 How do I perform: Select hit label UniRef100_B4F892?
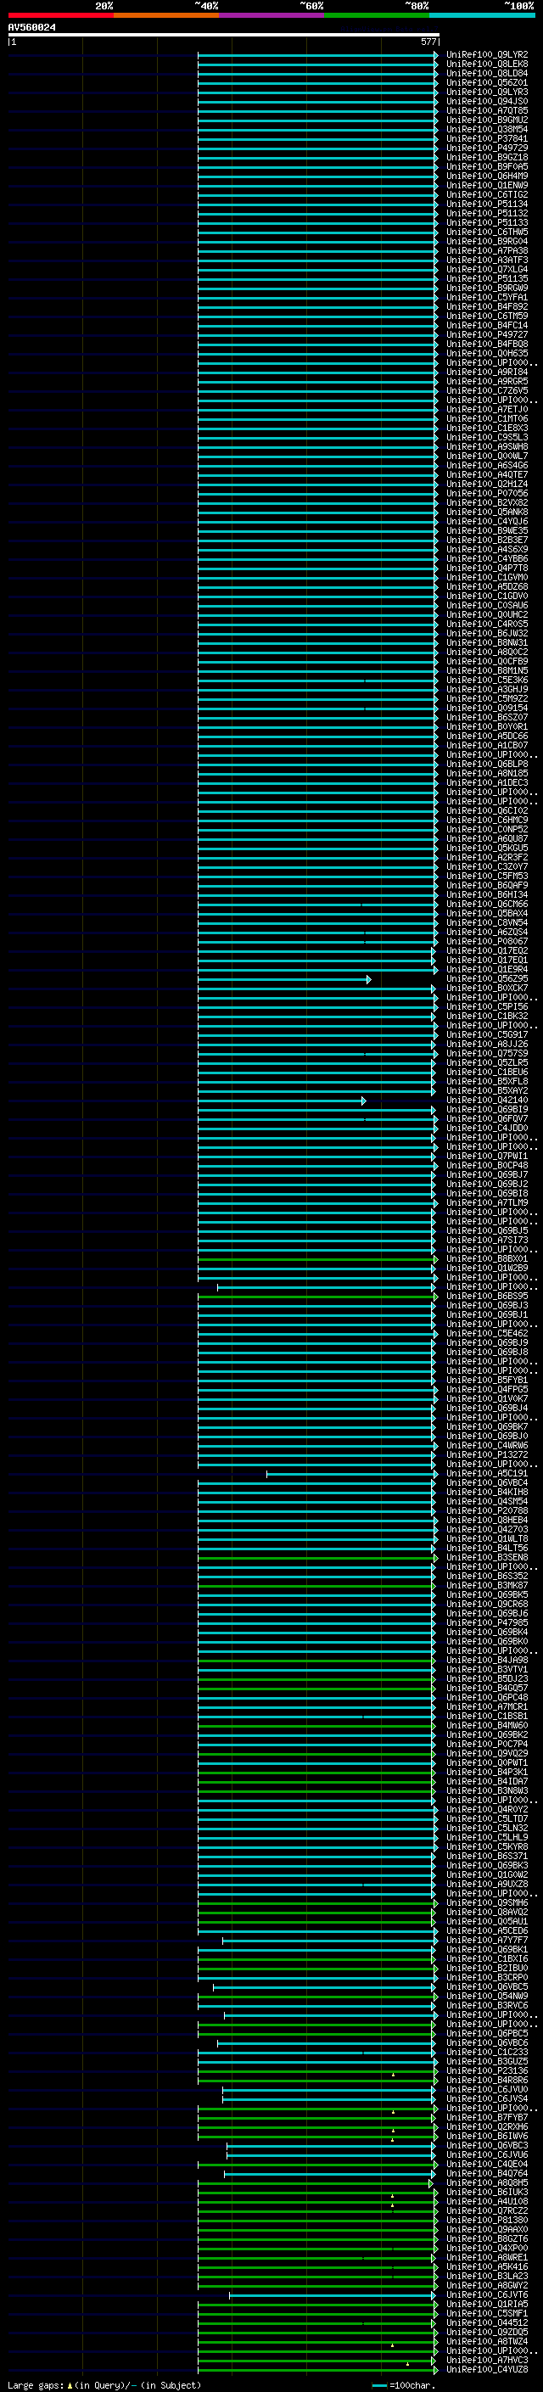coord(486,306)
